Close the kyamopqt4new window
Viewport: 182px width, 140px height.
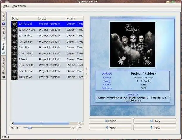179,2
